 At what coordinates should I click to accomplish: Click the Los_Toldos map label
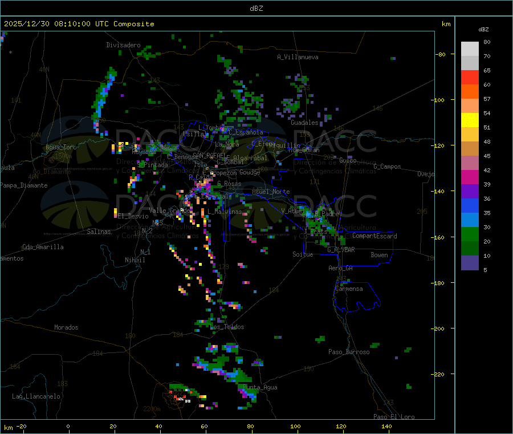[227, 327]
